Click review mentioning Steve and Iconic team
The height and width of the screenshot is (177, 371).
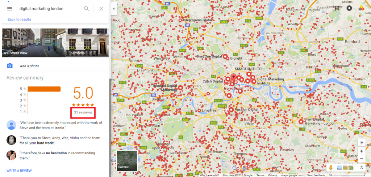(x=61, y=125)
